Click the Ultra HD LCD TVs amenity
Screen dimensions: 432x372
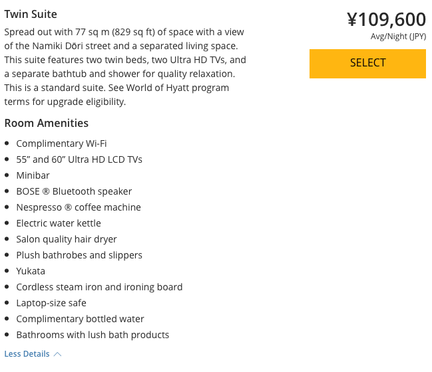point(79,159)
